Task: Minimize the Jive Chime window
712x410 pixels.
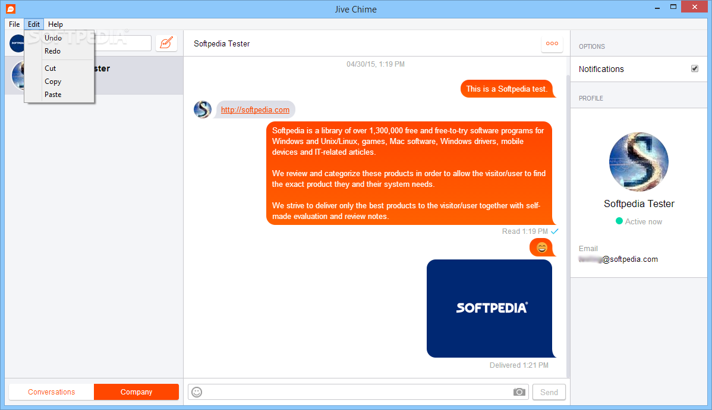Action: 657,7
